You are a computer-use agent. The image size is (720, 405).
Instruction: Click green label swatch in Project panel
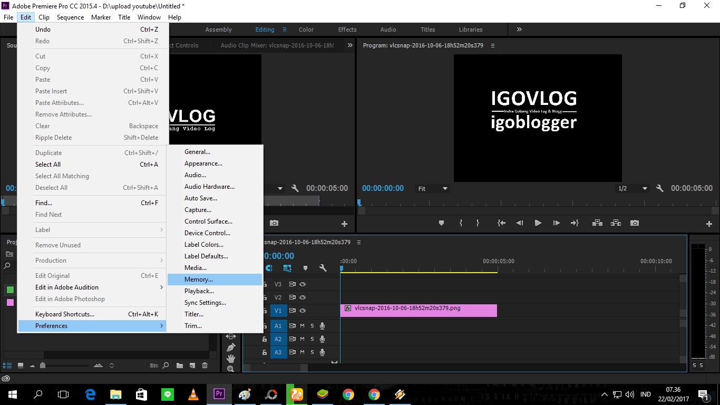pos(10,290)
